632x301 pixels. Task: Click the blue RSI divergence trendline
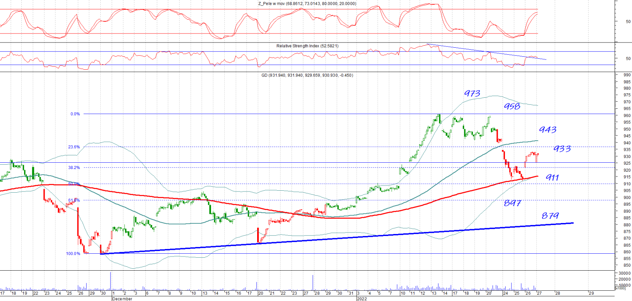pos(486,52)
